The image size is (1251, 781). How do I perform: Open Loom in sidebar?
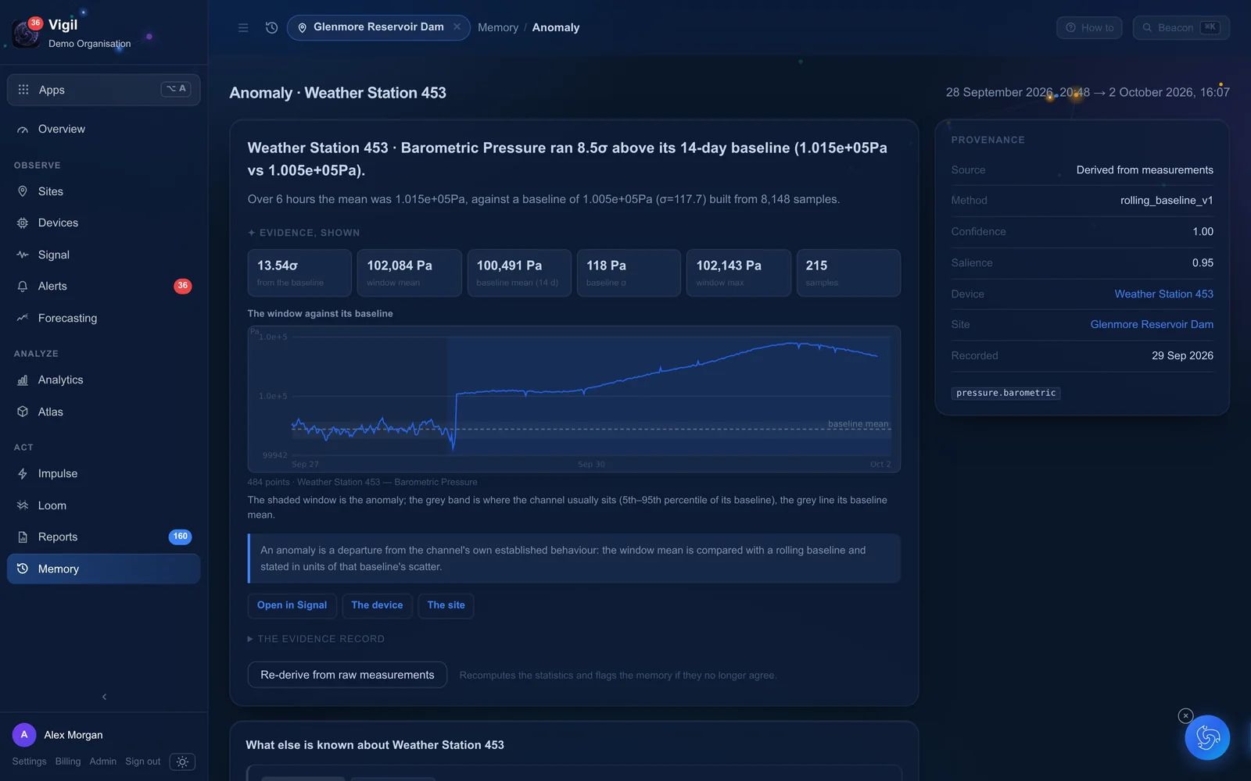click(103, 505)
